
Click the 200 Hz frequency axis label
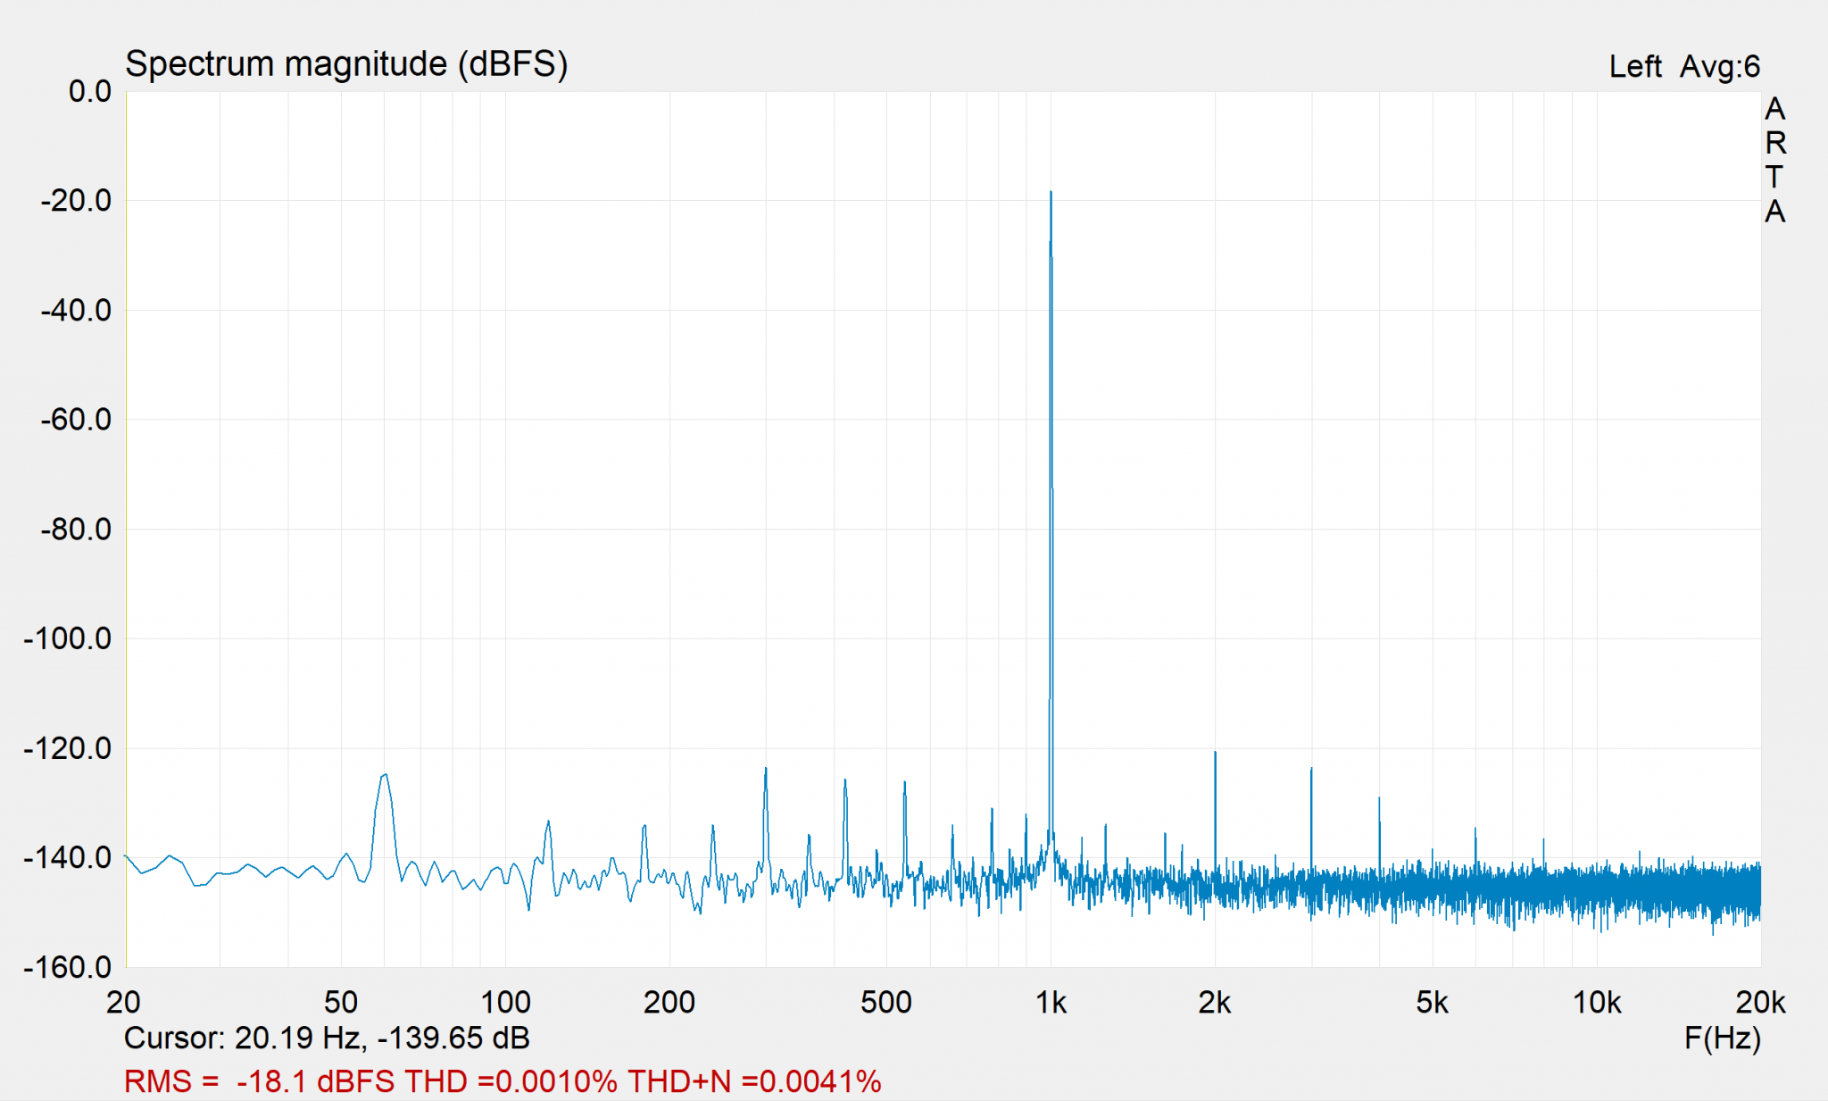(x=669, y=1003)
